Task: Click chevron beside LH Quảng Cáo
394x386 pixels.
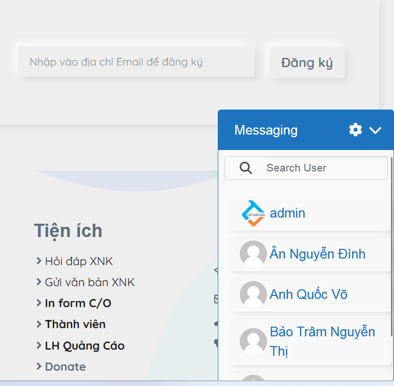Action: [x=39, y=345]
